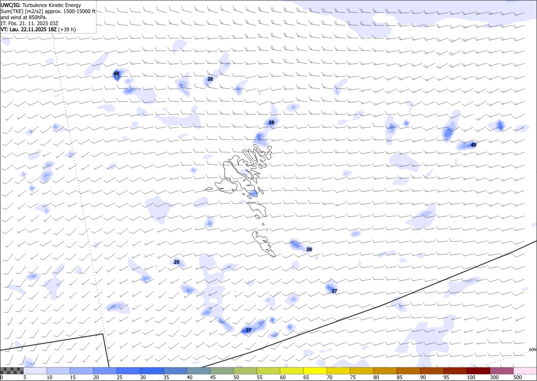
Task: Click the bright yellow 65–70 legend swatch
Action: pyautogui.click(x=315, y=371)
